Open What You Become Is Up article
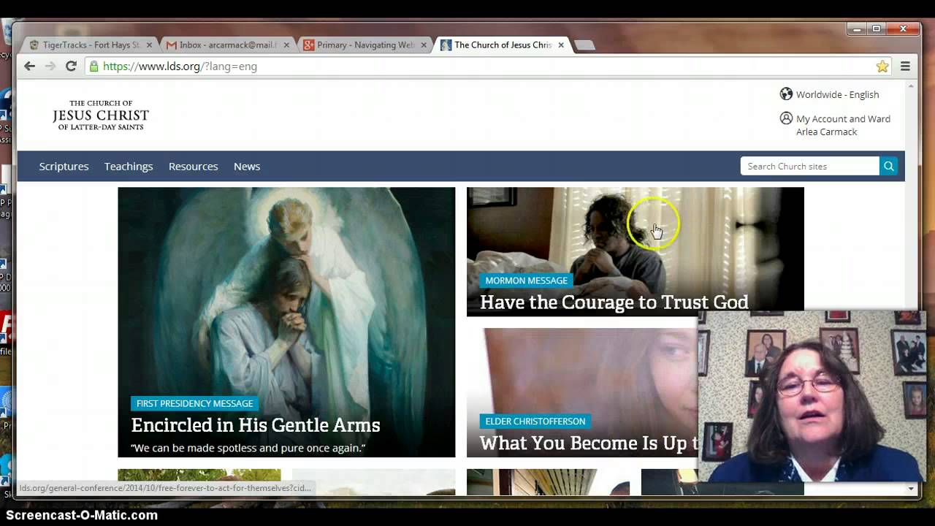The height and width of the screenshot is (526, 935). click(x=589, y=443)
